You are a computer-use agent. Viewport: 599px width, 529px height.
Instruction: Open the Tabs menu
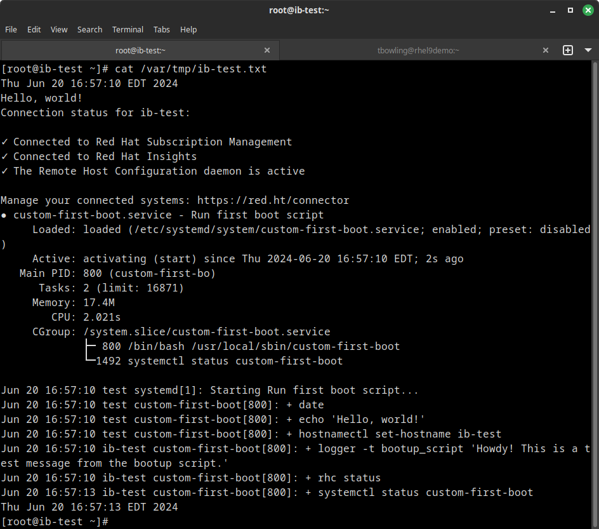click(162, 29)
